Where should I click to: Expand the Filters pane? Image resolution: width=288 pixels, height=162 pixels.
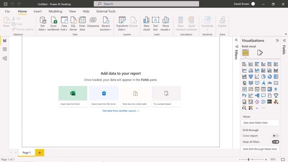[236, 40]
